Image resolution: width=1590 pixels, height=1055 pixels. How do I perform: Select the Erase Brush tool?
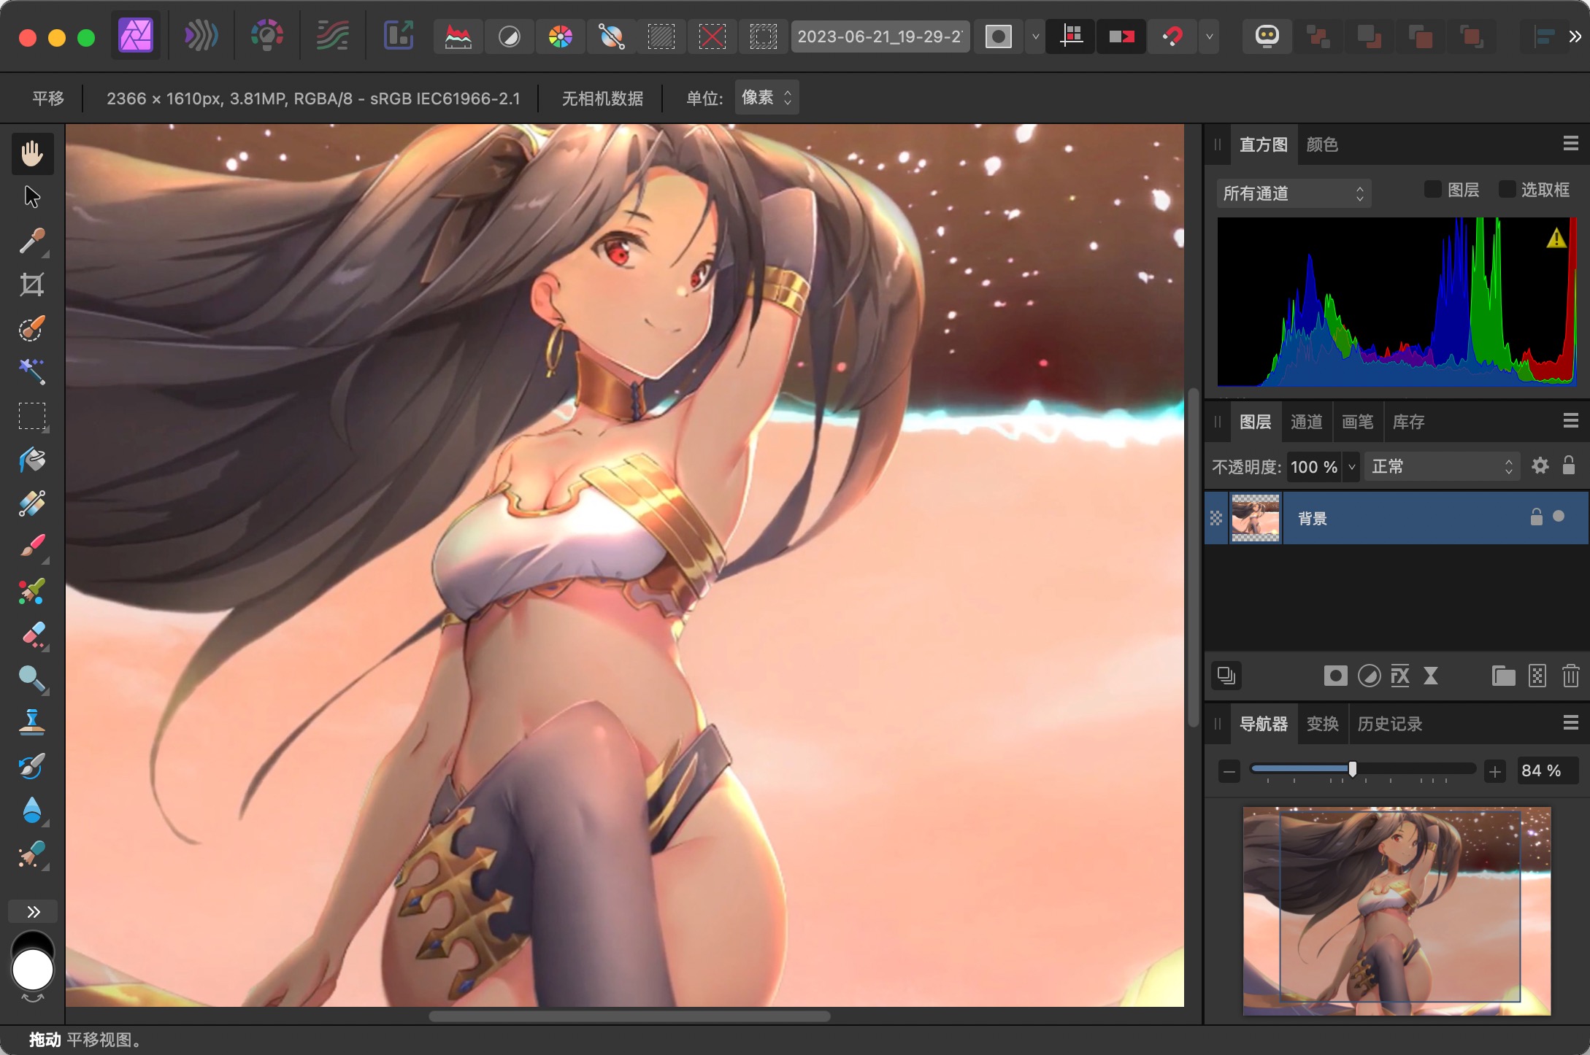click(32, 635)
